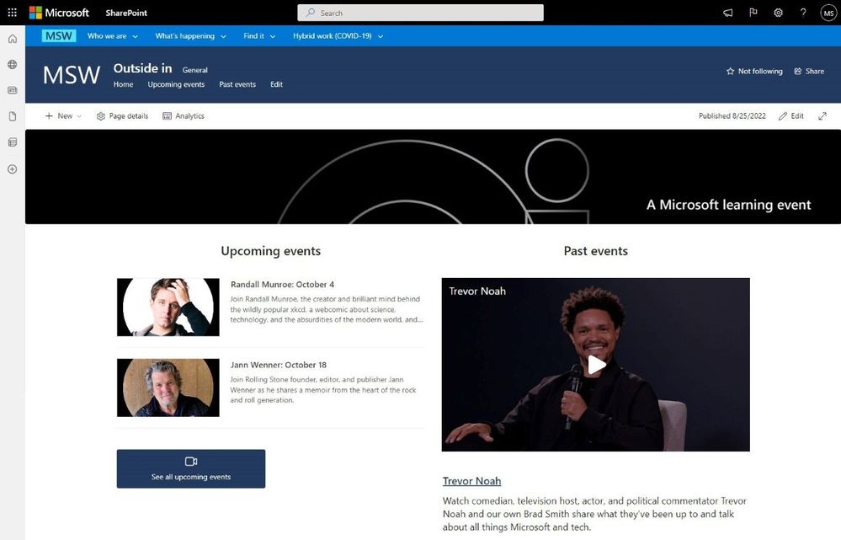The width and height of the screenshot is (841, 540).
Task: Click the flag icon in header
Action: point(753,13)
